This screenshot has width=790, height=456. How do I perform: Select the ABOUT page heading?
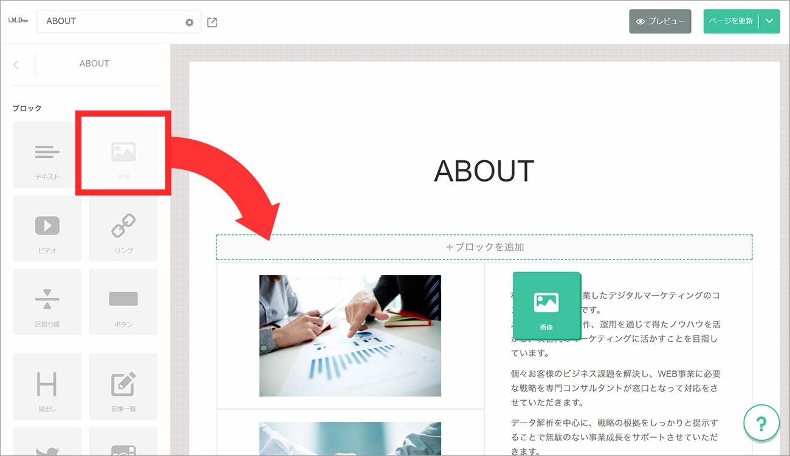point(484,171)
